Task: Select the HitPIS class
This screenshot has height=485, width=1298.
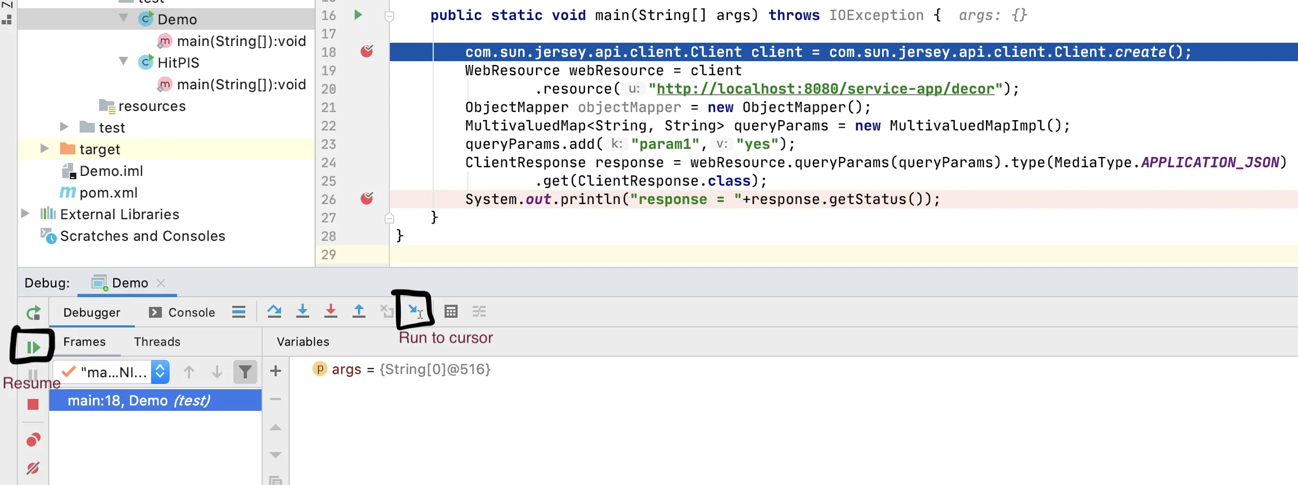Action: point(178,63)
